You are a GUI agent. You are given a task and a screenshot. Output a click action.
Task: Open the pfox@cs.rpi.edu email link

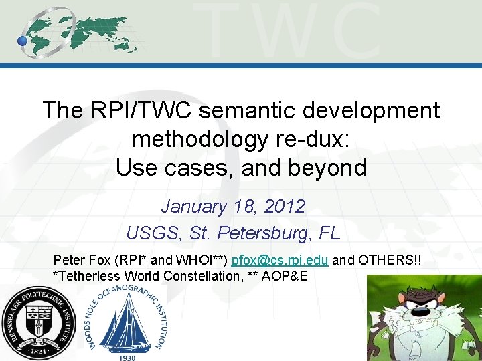(x=280, y=260)
